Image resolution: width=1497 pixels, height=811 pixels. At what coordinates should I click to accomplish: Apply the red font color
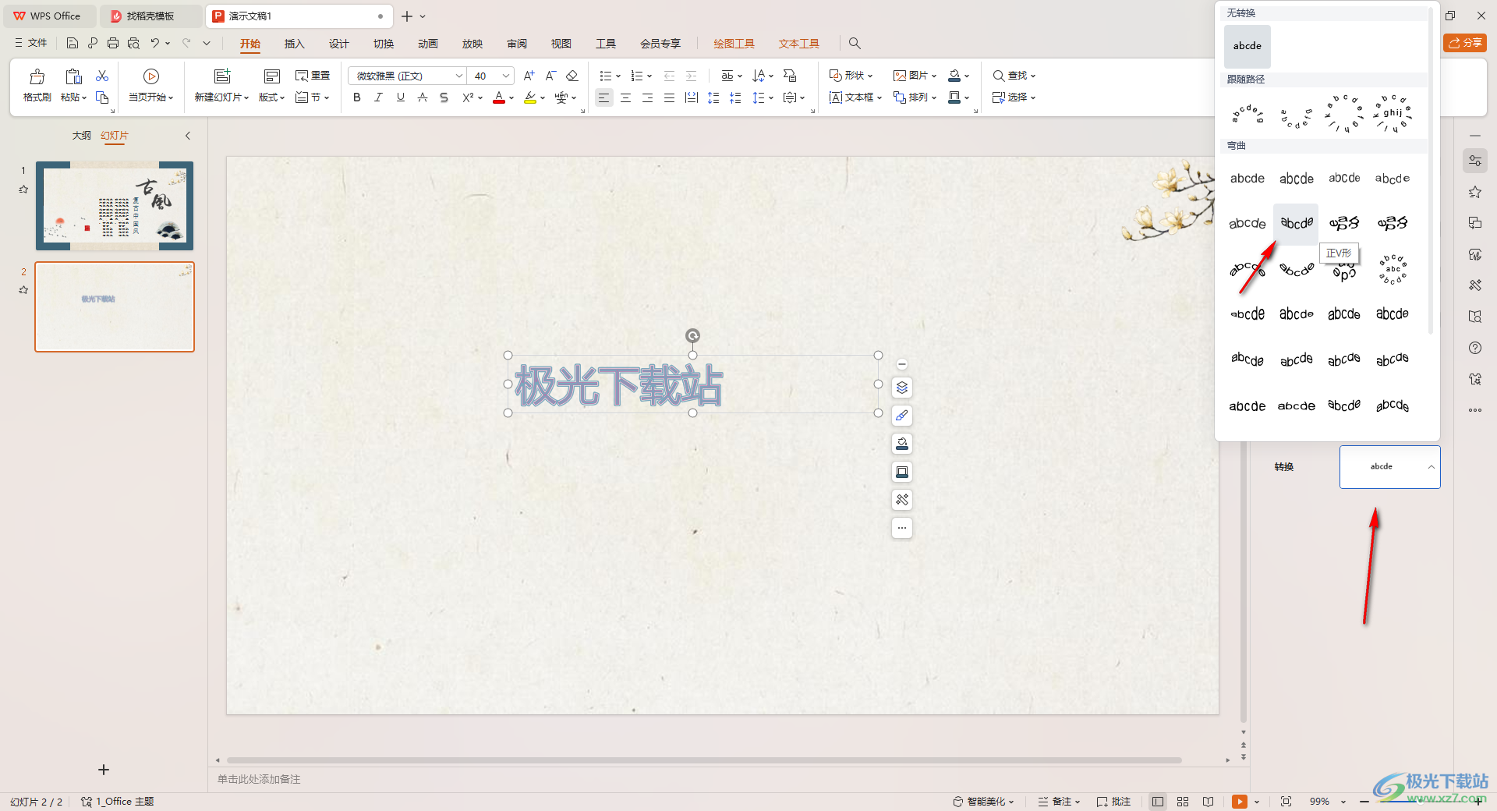(499, 97)
